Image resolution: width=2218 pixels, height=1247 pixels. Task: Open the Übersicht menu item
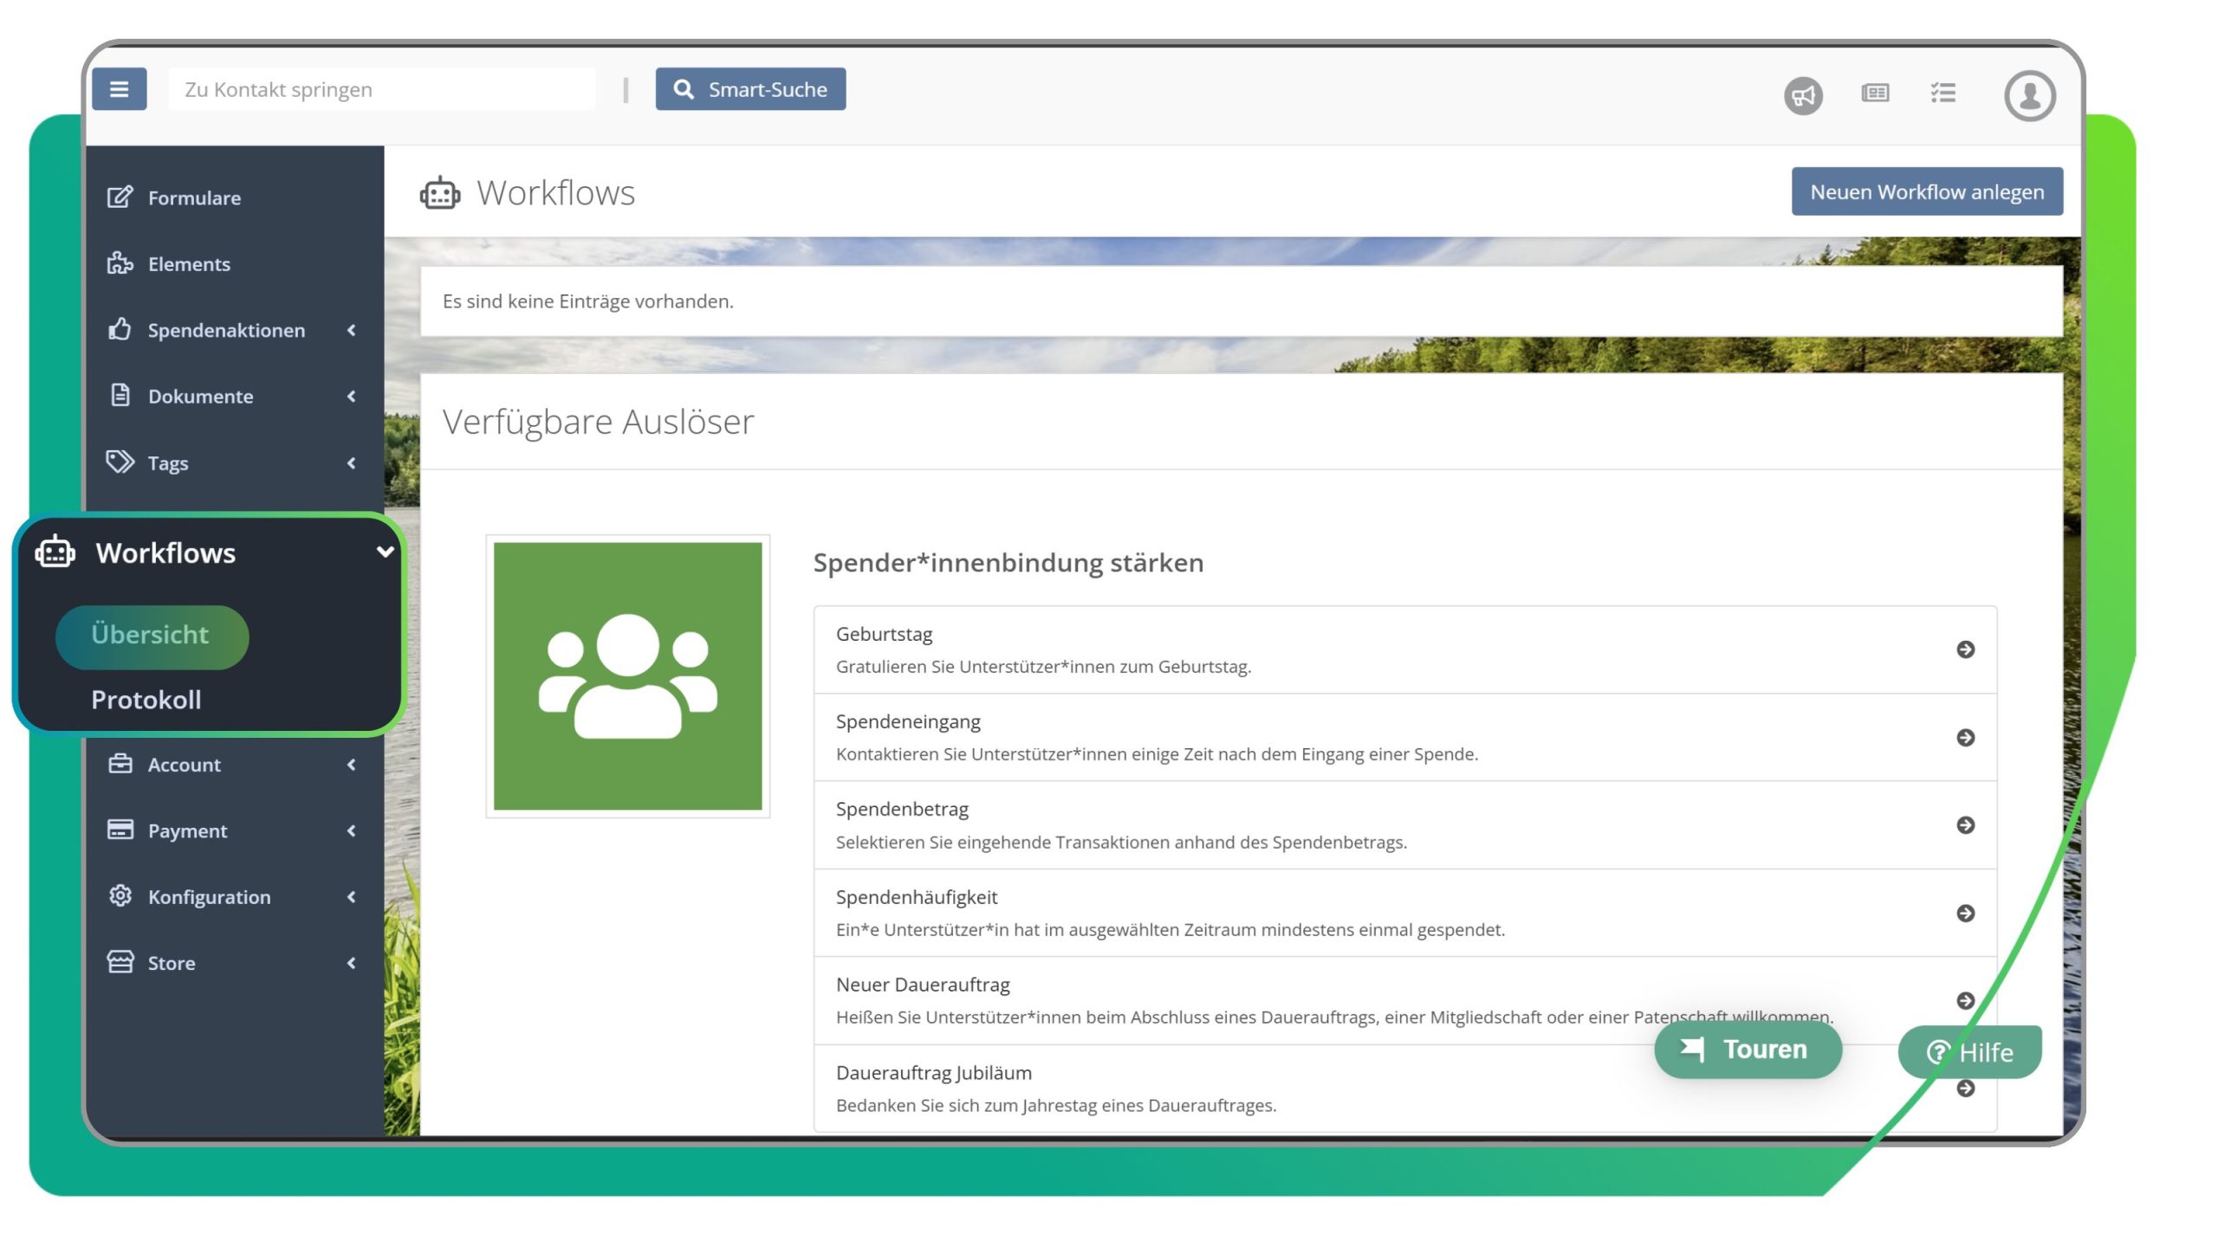(150, 636)
